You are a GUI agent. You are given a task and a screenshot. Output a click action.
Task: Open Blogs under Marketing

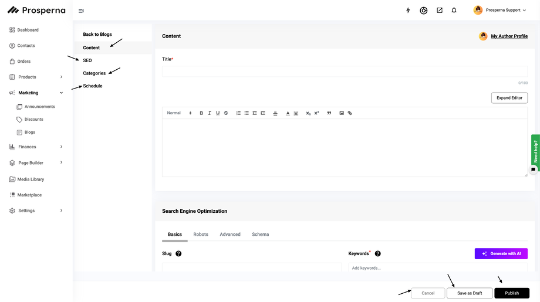[26, 133]
